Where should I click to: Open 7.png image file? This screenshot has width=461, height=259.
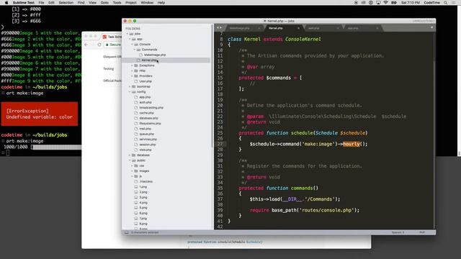click(143, 219)
